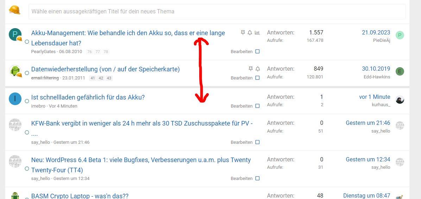Click the unread circle marker on Datenwiederherstellung thread

click(x=27, y=73)
